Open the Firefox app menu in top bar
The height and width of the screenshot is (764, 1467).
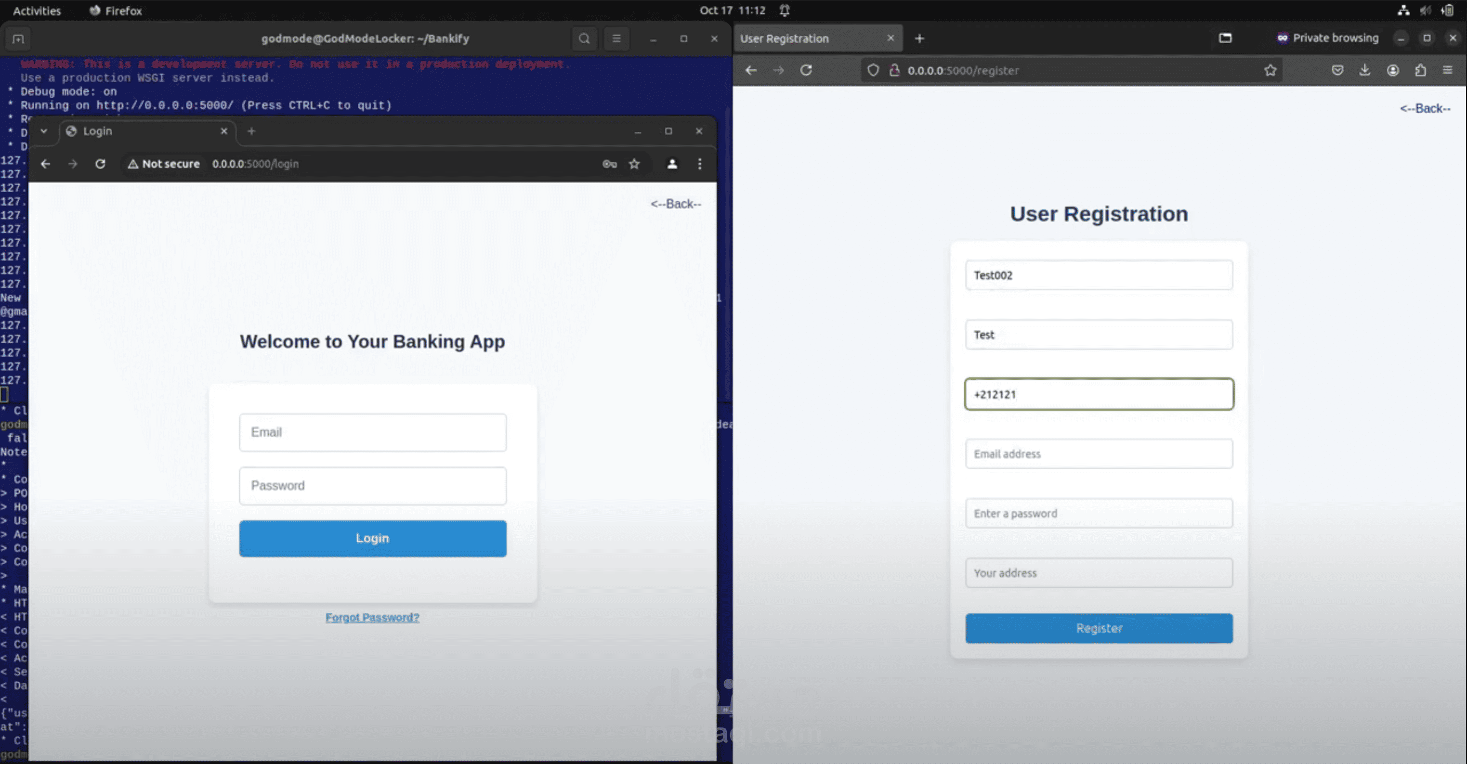pyautogui.click(x=116, y=11)
